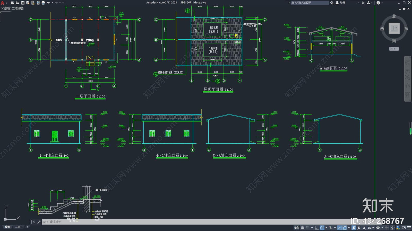
Task: Open the 1:1 annotation scale dropdown
Action: 371,228
